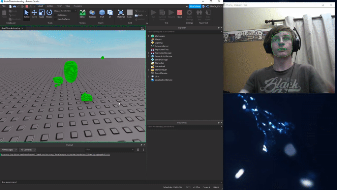The width and height of the screenshot is (337, 190).
Task: Click the Exit Game icon
Action: (208, 14)
